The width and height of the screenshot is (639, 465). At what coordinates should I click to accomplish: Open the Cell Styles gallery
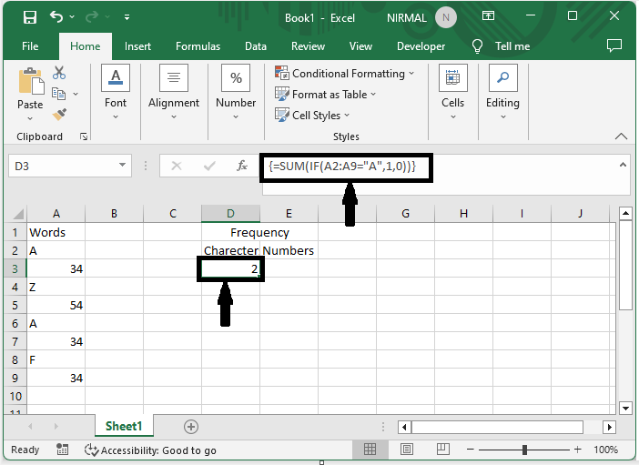(x=312, y=116)
